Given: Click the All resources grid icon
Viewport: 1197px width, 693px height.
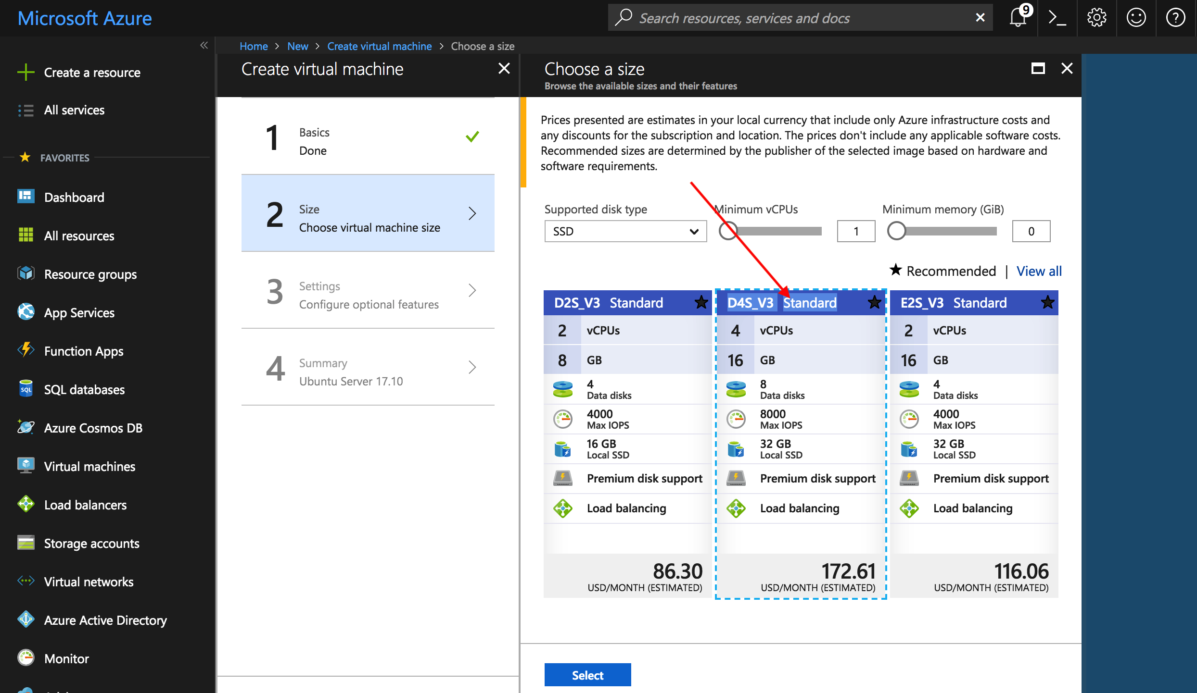Looking at the screenshot, I should [25, 235].
